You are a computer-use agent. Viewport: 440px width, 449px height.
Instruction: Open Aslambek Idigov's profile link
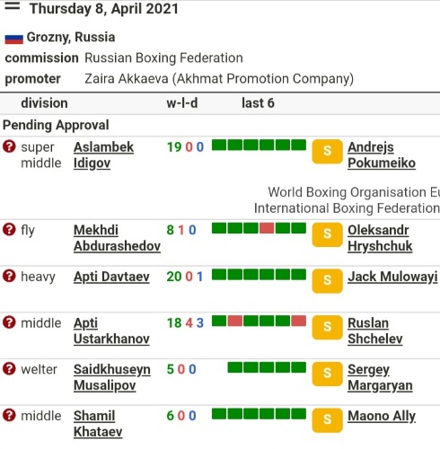[x=103, y=155]
